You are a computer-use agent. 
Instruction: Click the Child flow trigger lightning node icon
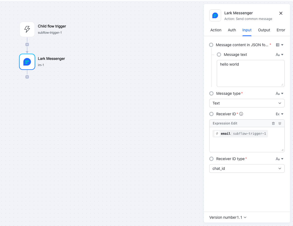(27, 29)
